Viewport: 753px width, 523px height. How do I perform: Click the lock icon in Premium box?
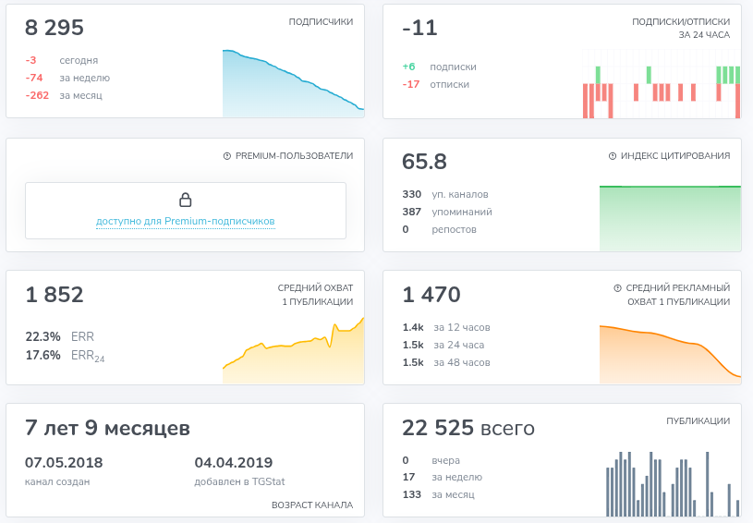[x=185, y=200]
